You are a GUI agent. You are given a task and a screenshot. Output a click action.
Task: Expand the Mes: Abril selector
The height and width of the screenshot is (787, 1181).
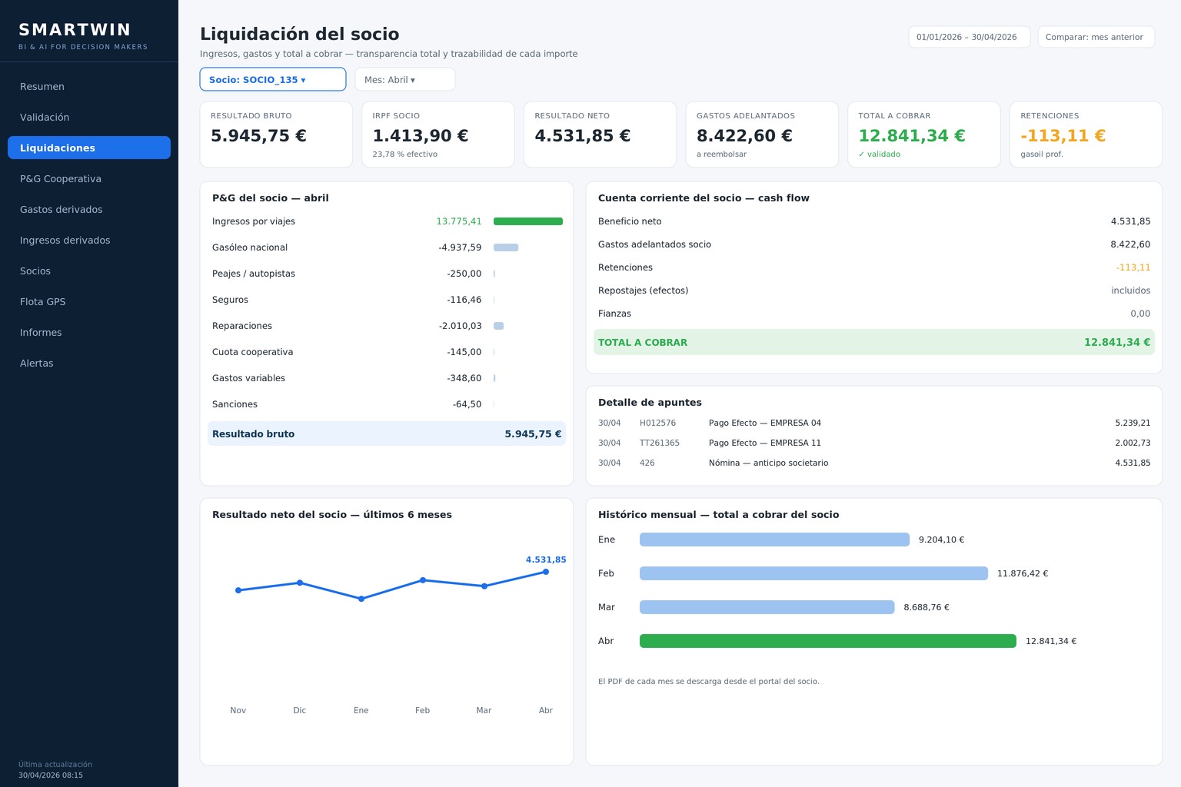point(404,79)
